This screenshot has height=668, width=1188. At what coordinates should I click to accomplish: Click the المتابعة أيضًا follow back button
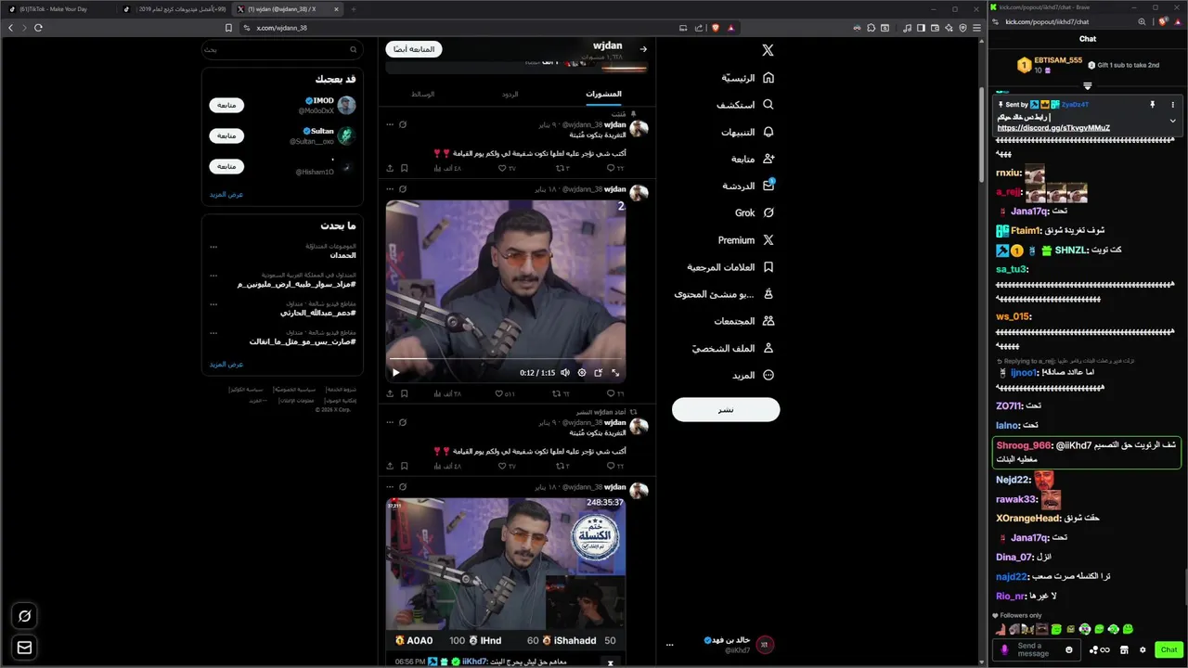click(414, 49)
